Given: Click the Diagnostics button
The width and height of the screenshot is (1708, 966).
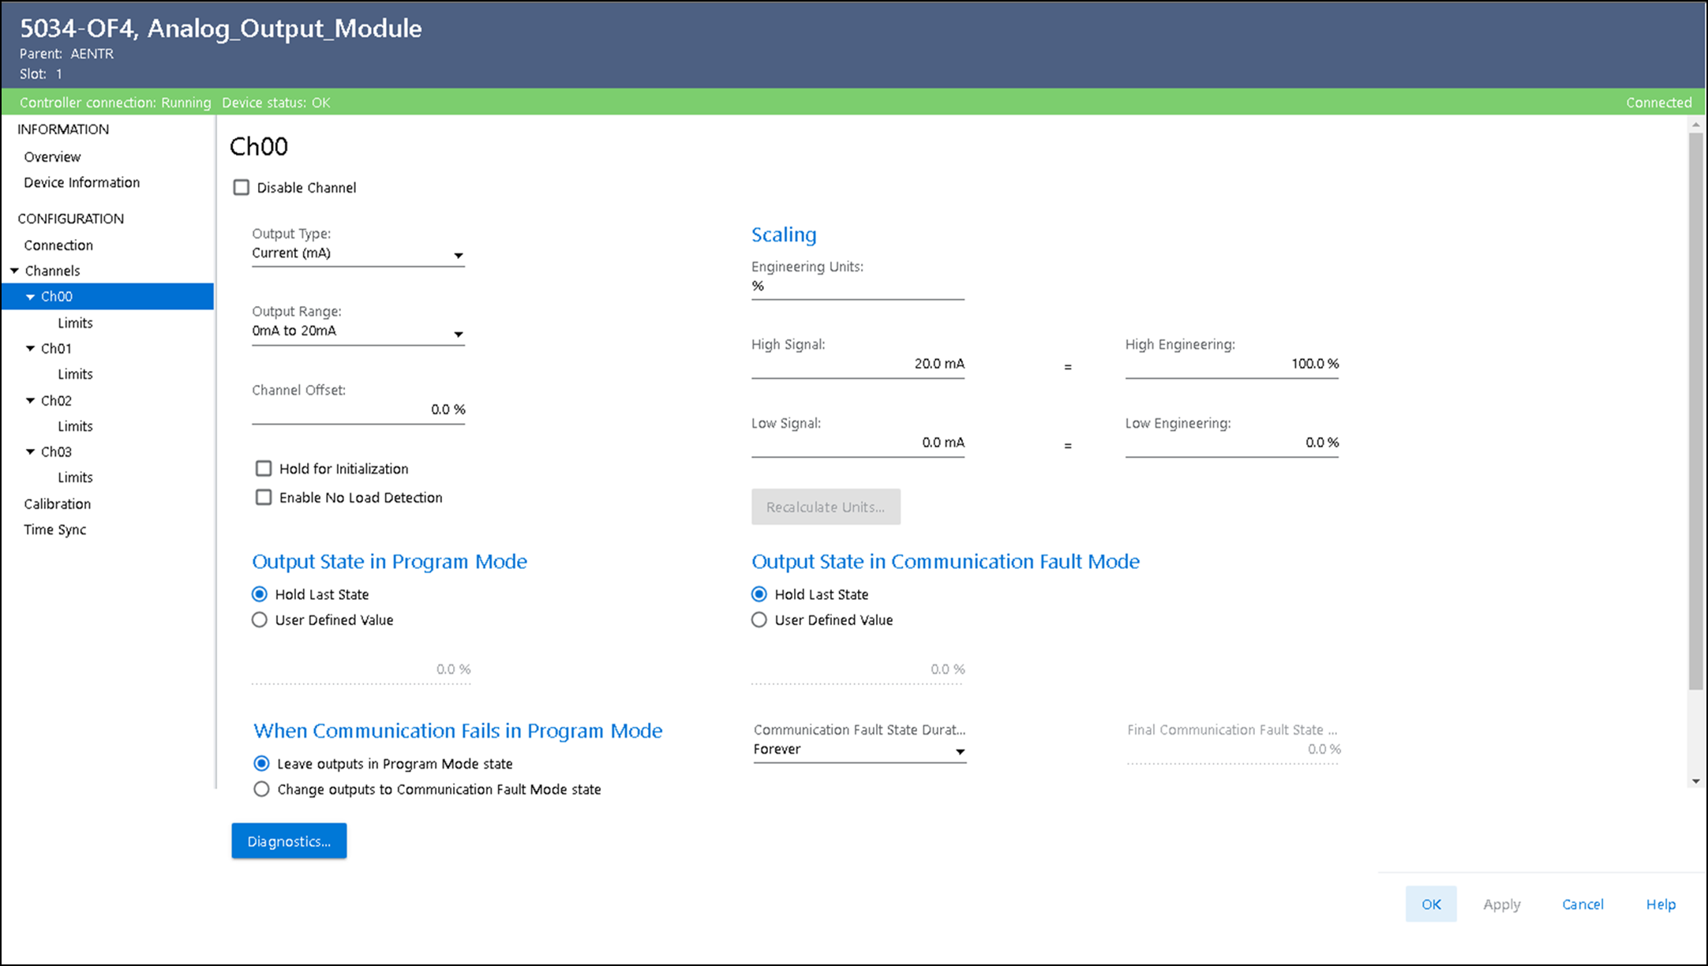Looking at the screenshot, I should 289,841.
